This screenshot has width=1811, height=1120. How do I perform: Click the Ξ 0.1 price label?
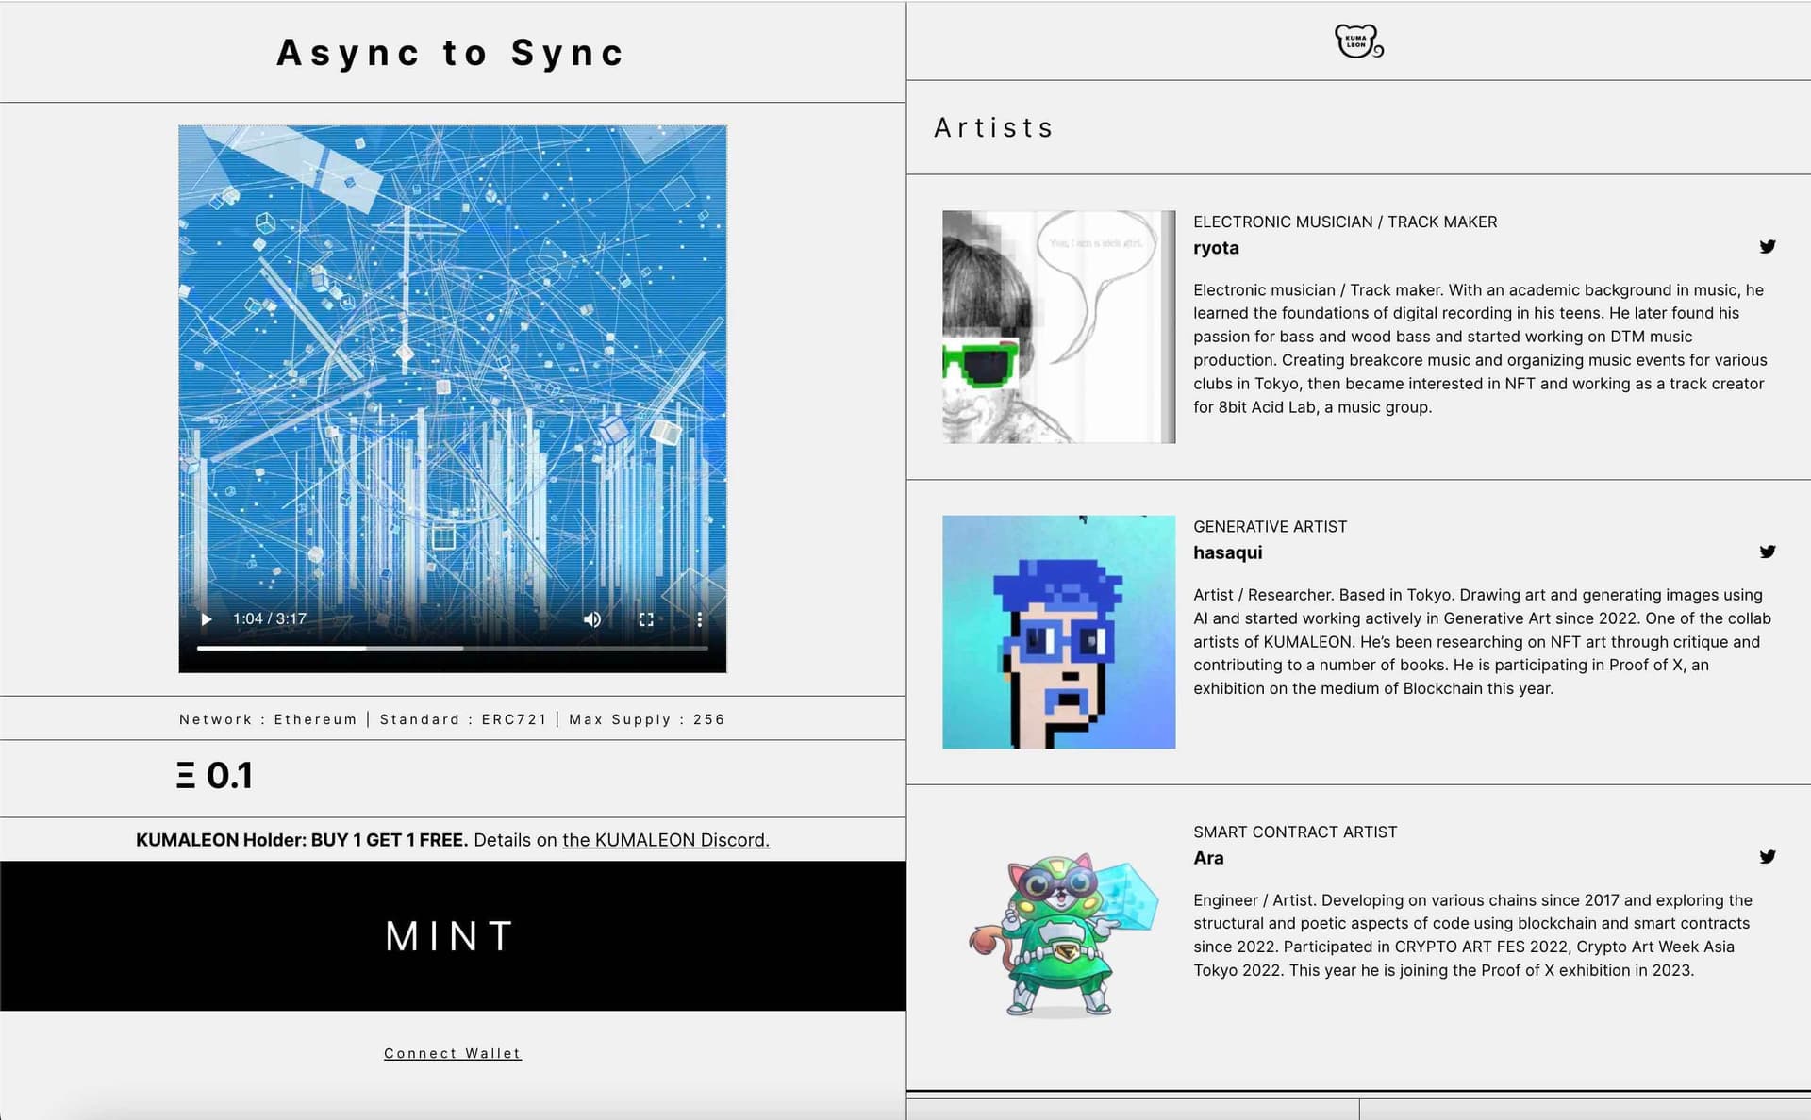pos(216,775)
